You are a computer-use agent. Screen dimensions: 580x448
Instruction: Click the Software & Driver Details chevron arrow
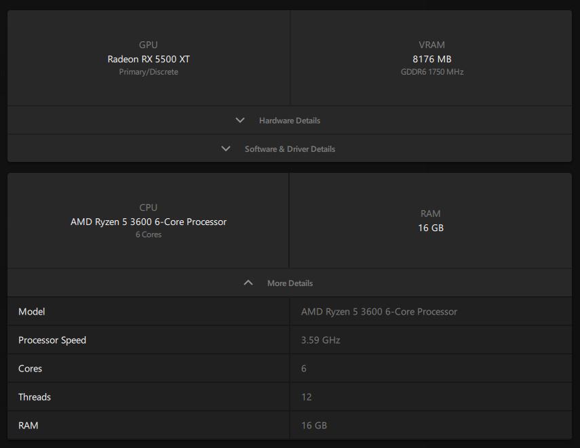coord(226,148)
